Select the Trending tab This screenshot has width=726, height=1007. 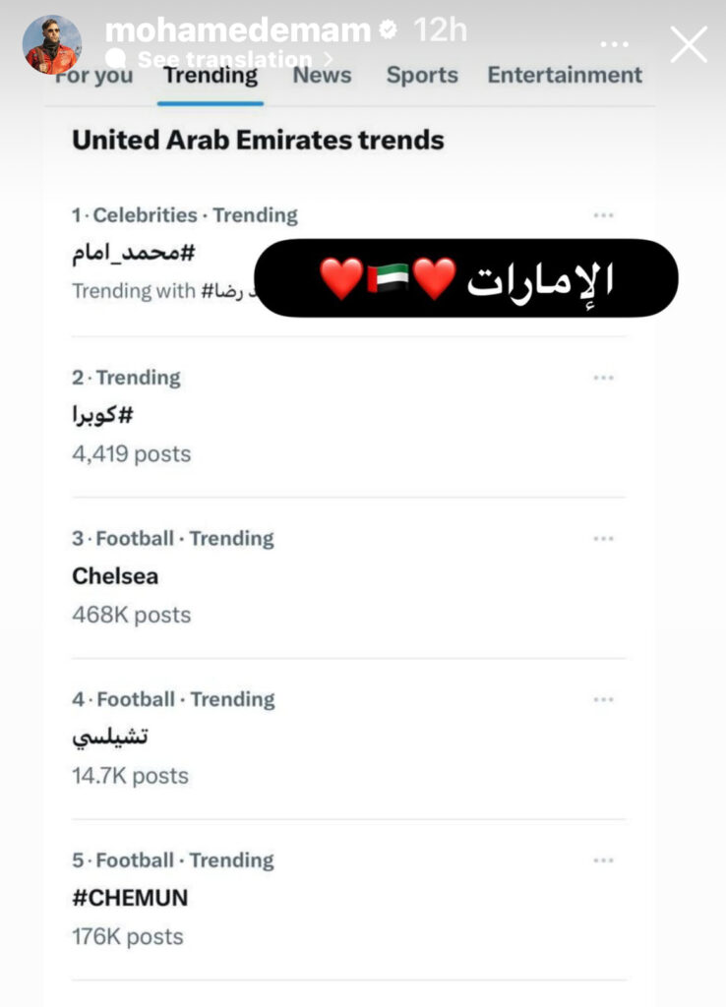click(x=211, y=75)
